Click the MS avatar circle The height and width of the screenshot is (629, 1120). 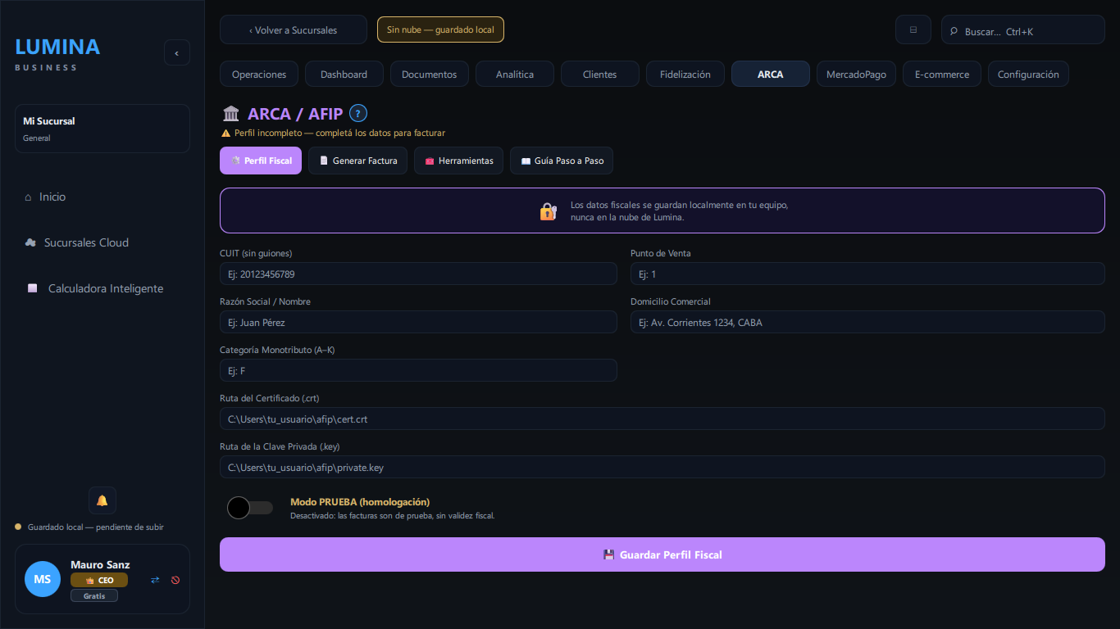click(x=43, y=579)
